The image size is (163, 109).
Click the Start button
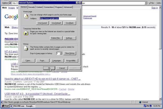pos(6,106)
